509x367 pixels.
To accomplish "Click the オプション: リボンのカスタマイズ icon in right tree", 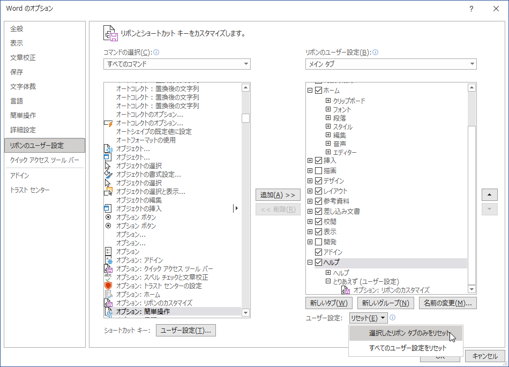I will (x=346, y=290).
